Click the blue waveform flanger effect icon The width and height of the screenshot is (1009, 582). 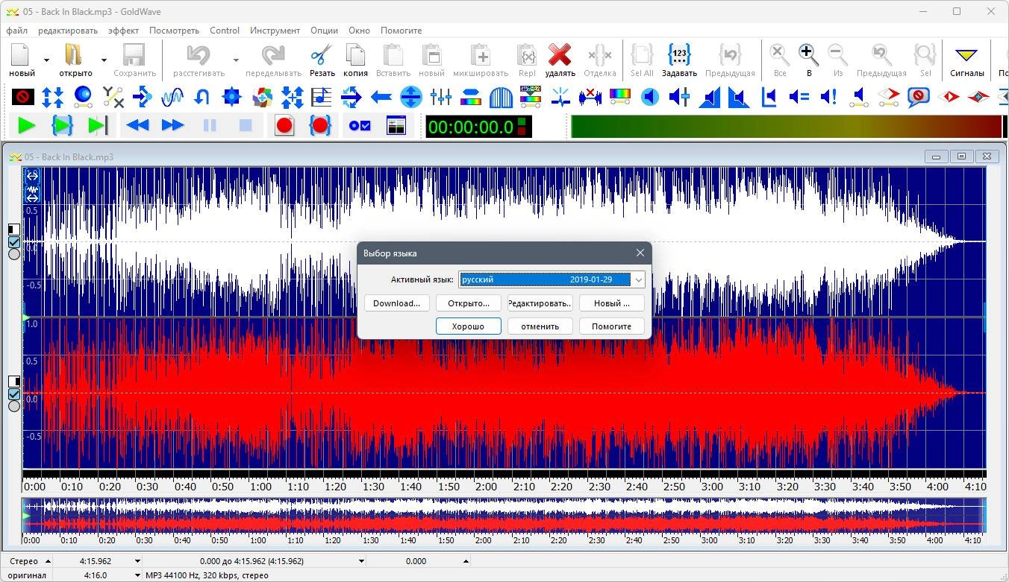172,97
